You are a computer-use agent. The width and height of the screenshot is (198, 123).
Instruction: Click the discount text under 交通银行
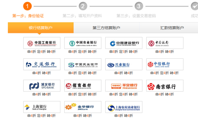[42, 73]
